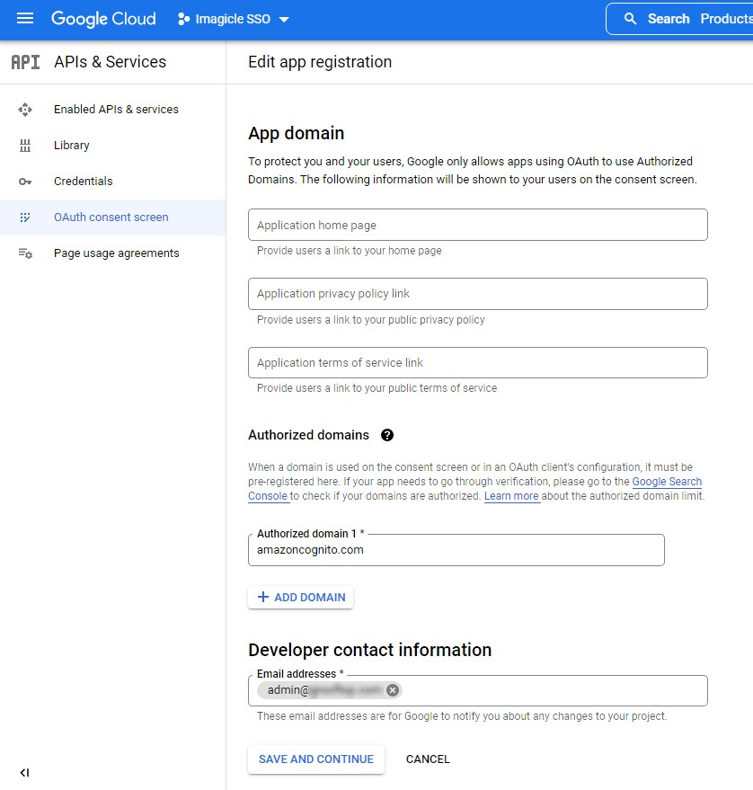This screenshot has height=790, width=753.
Task: Click the Credentials key icon
Action: 25,182
